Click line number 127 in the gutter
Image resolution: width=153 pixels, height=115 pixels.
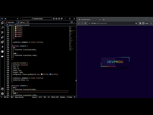pos(8,46)
